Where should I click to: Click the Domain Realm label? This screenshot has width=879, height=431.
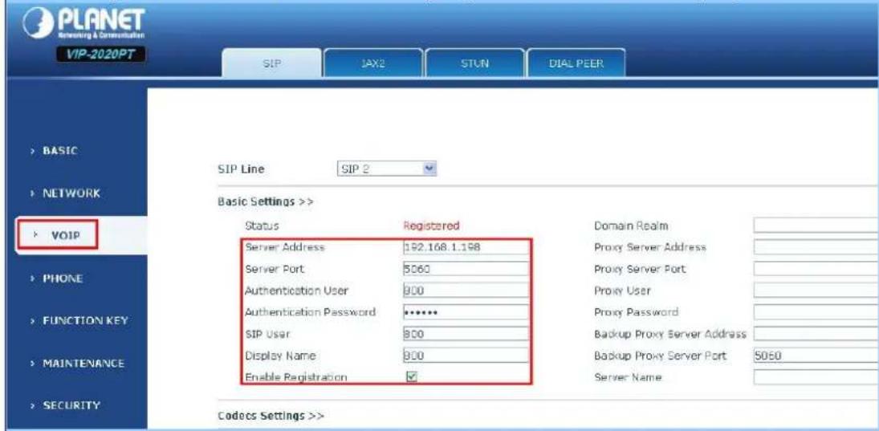(631, 226)
